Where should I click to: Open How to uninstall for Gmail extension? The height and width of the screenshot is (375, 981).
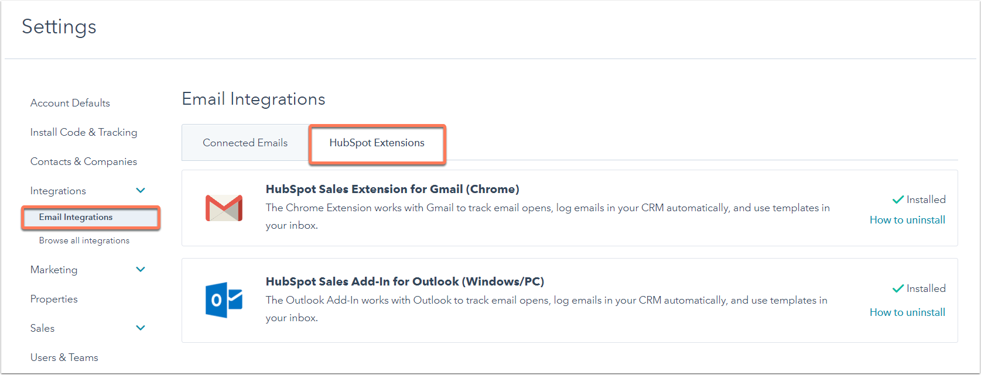907,220
